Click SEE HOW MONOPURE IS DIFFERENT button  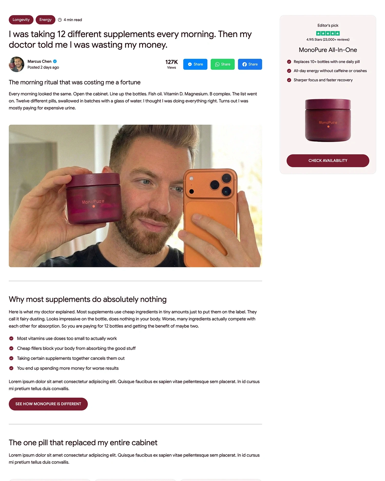point(48,404)
